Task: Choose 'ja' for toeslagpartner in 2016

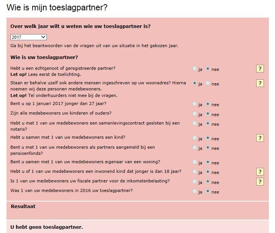Action: point(195,191)
